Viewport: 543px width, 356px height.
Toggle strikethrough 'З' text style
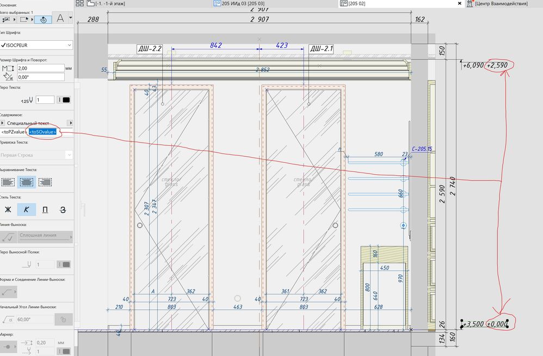pos(63,210)
